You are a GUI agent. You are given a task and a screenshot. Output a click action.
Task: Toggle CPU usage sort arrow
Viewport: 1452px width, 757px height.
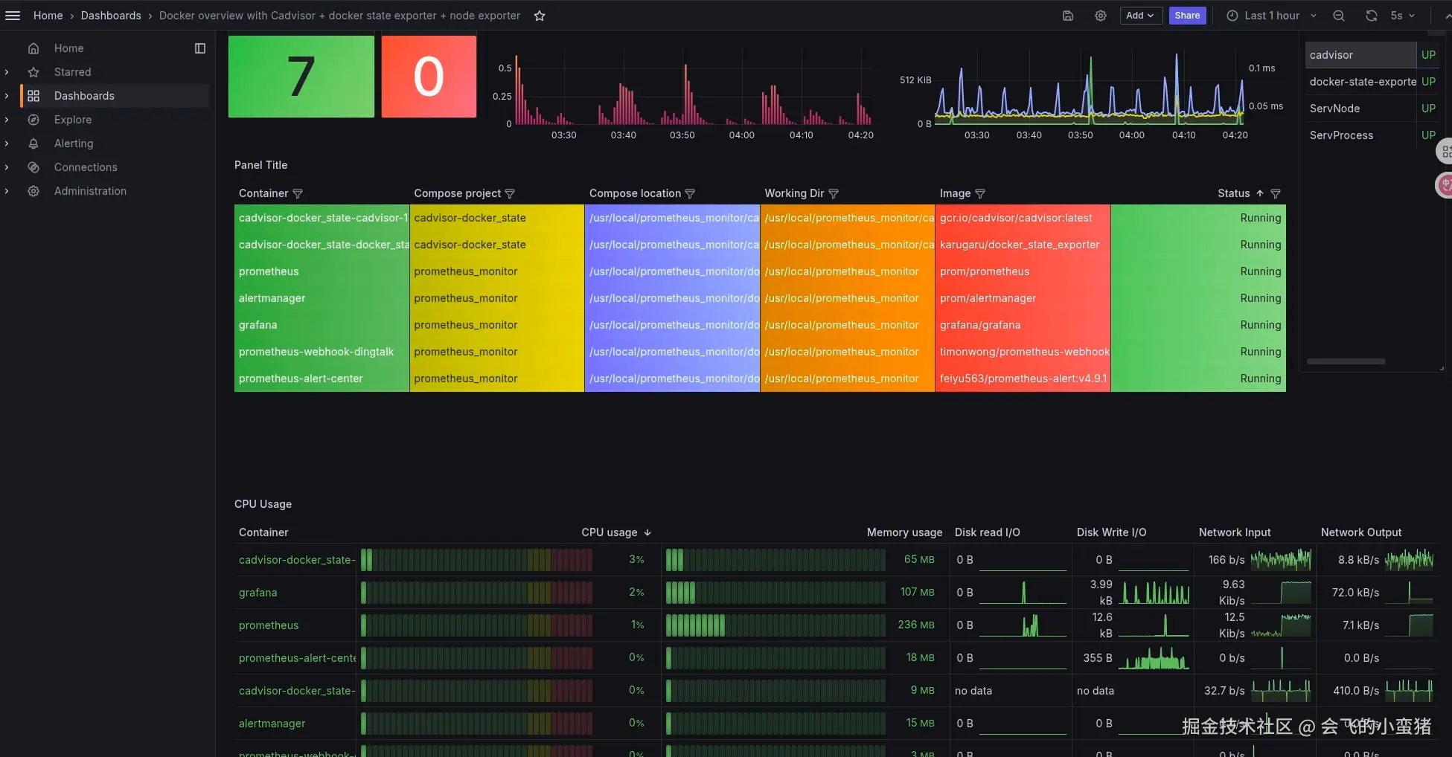[647, 532]
